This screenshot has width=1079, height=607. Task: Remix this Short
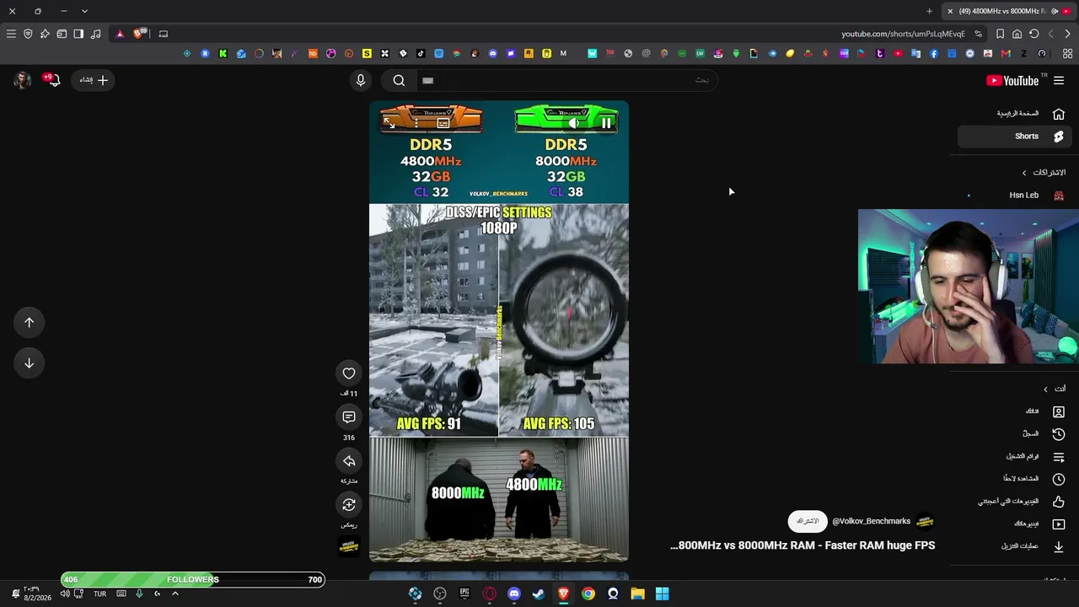click(x=349, y=504)
